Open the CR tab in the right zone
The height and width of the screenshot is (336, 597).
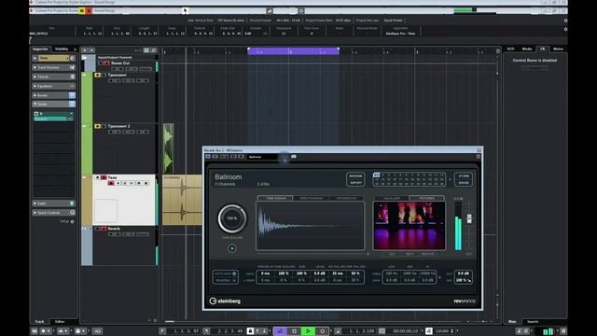click(542, 49)
